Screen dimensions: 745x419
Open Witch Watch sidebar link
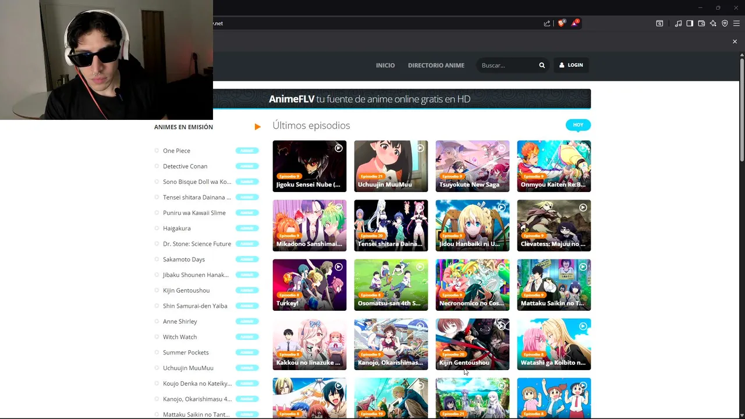[180, 337]
